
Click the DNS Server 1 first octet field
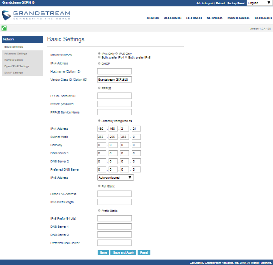coord(102,153)
